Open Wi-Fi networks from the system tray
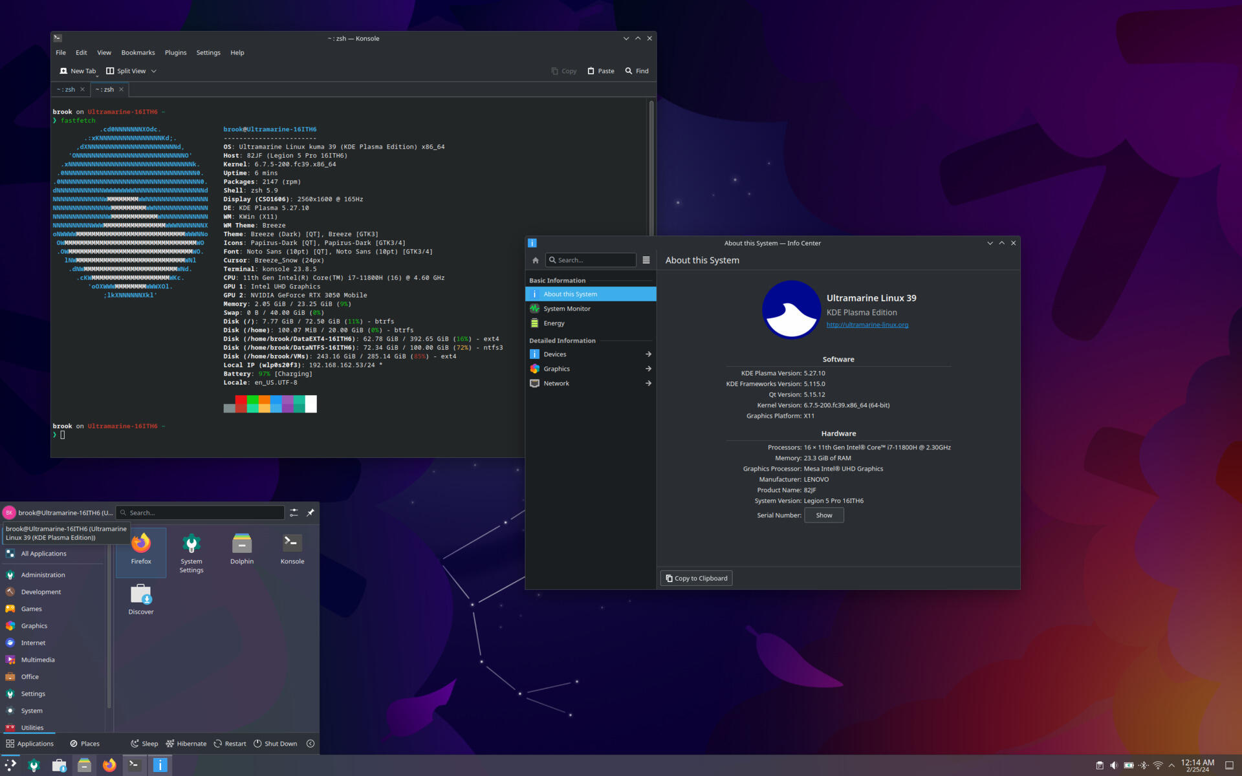The image size is (1242, 776). pyautogui.click(x=1158, y=766)
